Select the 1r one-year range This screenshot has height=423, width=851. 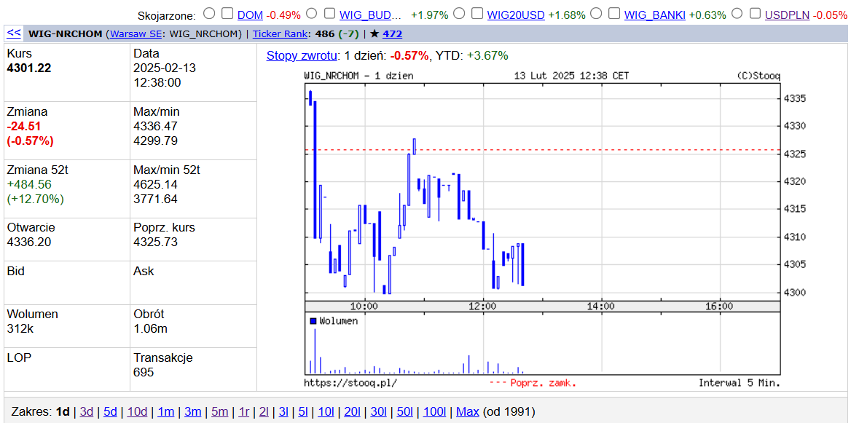click(244, 411)
